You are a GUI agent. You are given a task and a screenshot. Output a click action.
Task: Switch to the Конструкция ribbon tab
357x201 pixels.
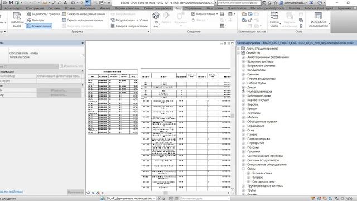tap(35, 8)
